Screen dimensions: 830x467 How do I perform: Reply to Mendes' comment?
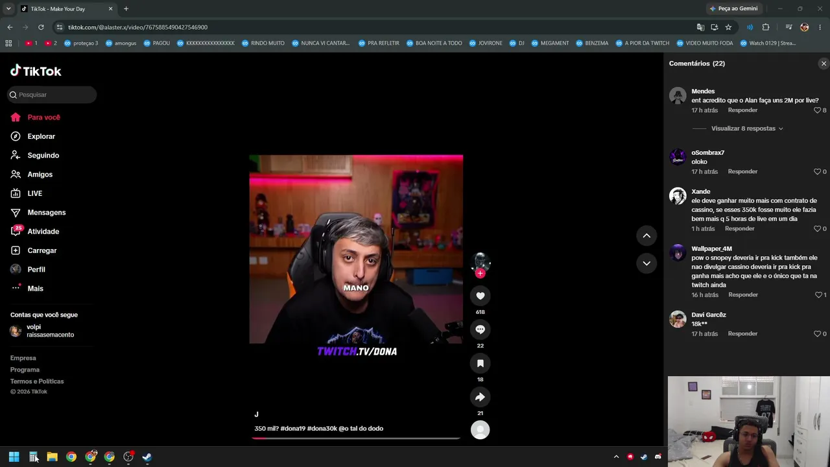[x=742, y=110]
